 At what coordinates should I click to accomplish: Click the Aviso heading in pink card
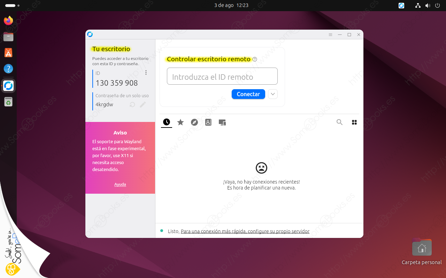tap(120, 133)
